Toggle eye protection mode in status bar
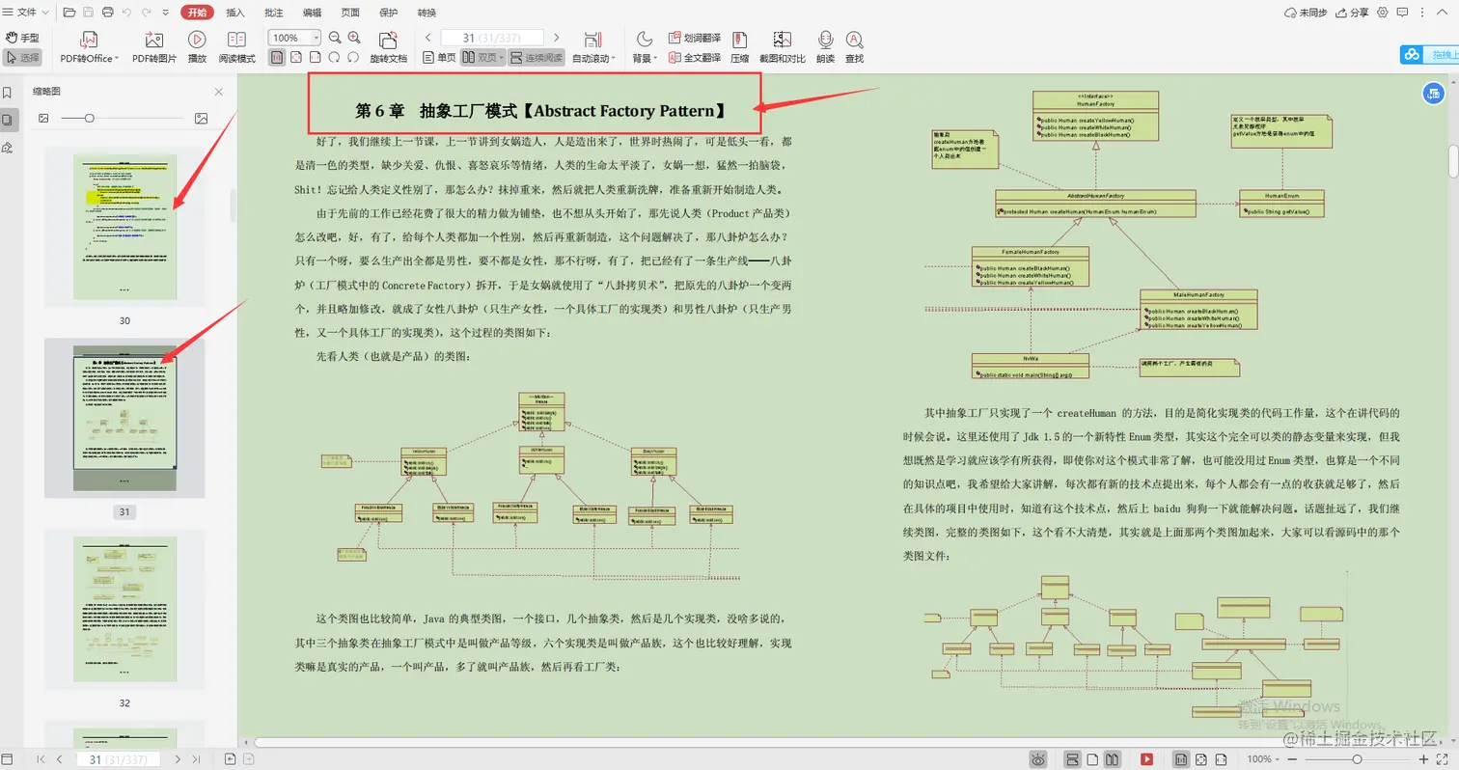Image resolution: width=1459 pixels, height=770 pixels. pos(1038,759)
